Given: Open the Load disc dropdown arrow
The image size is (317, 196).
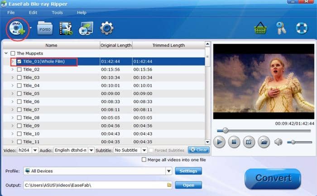Looking at the screenshot, I should pos(31,27).
